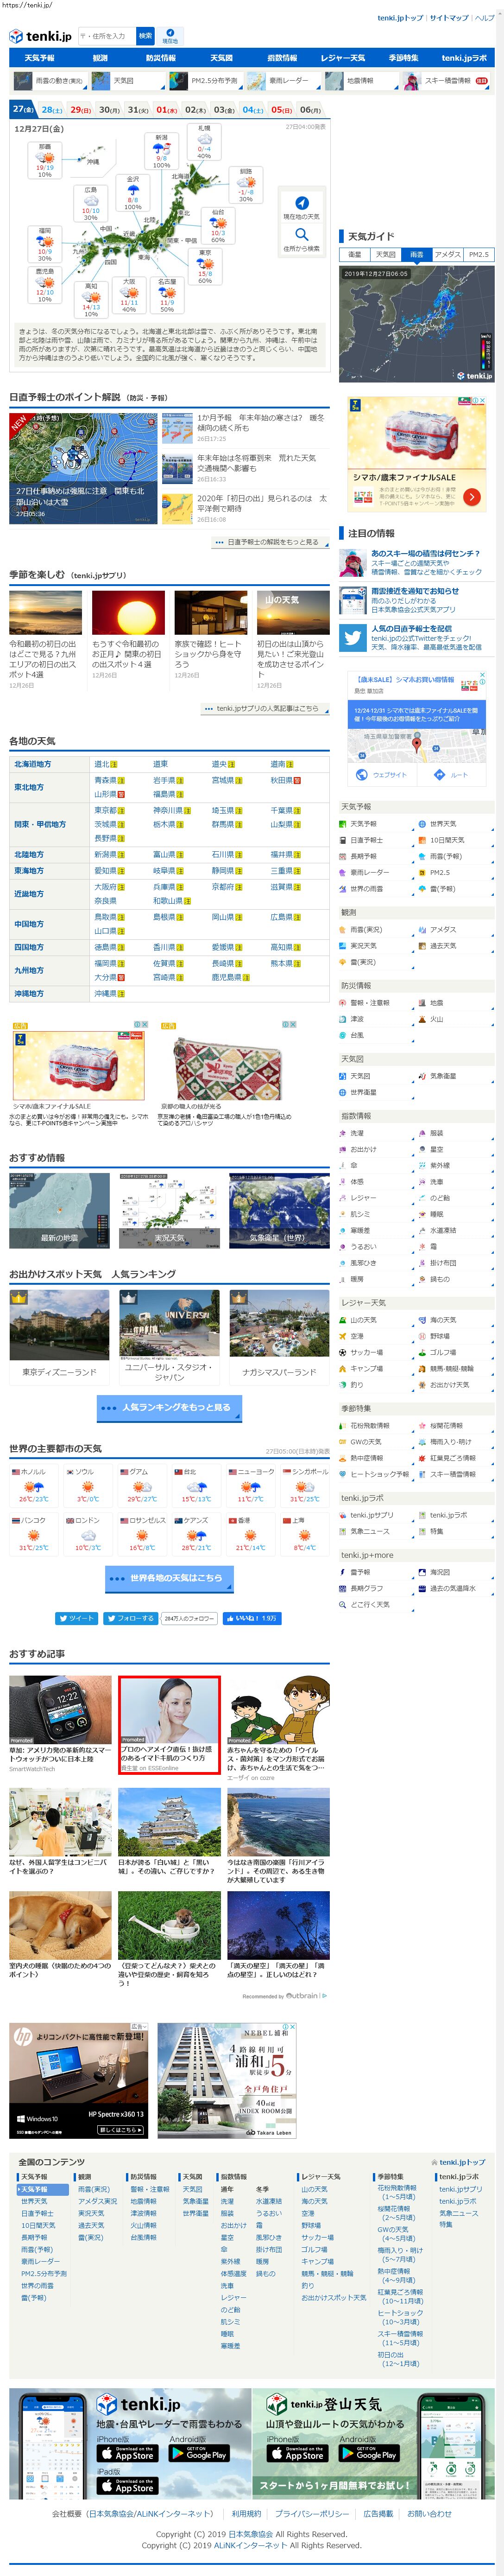Click the address search input field
Viewport: 504px width, 2576px height.
pyautogui.click(x=106, y=36)
